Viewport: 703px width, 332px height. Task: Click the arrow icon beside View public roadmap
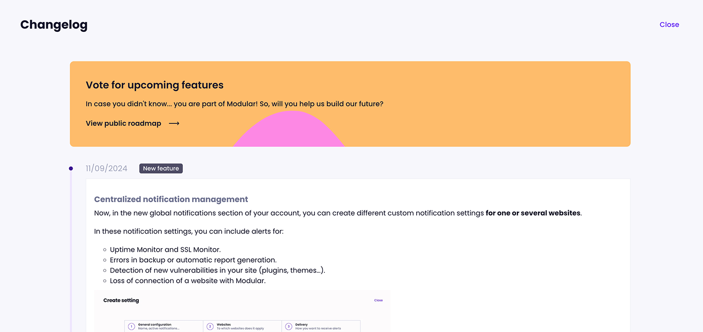(173, 123)
